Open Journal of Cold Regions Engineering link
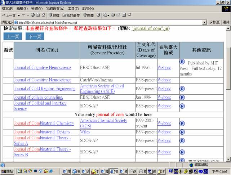Viewport: 231px width, 175px height. 45,89
